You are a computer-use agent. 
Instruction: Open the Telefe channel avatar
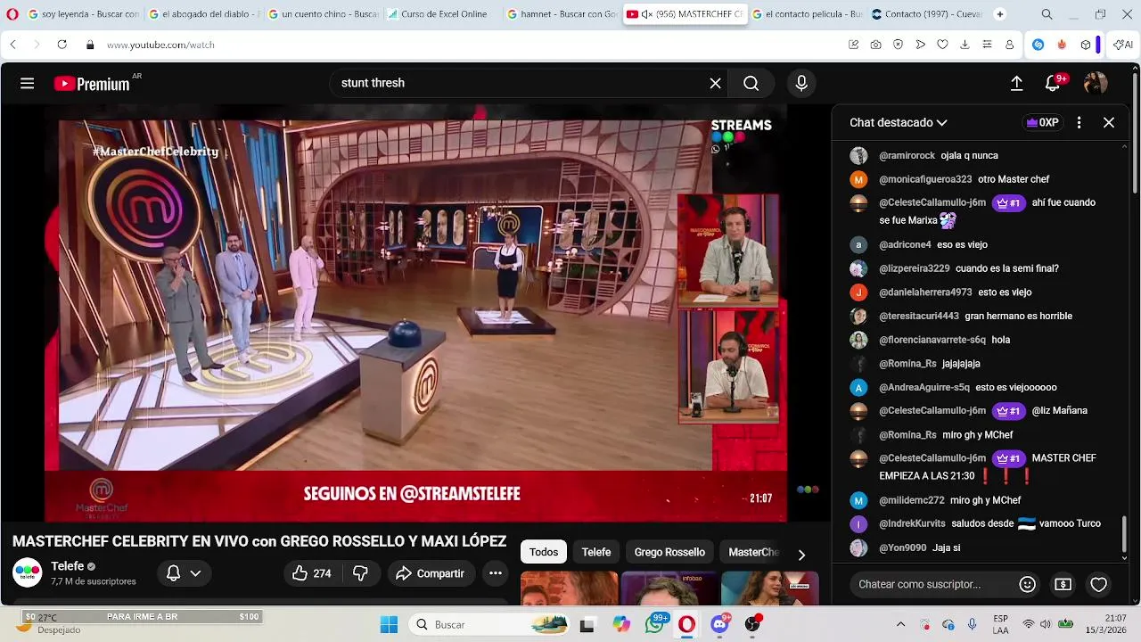[x=27, y=572]
